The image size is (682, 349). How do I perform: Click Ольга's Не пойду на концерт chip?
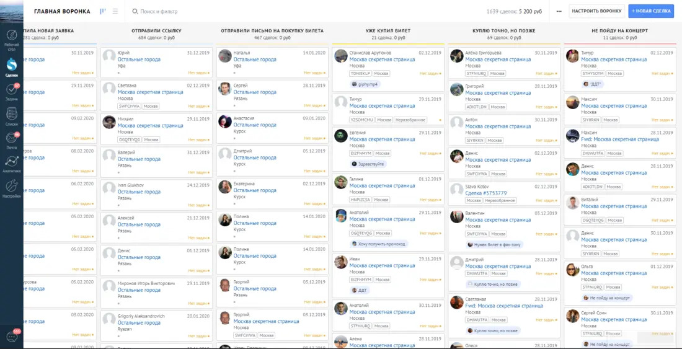tap(607, 298)
